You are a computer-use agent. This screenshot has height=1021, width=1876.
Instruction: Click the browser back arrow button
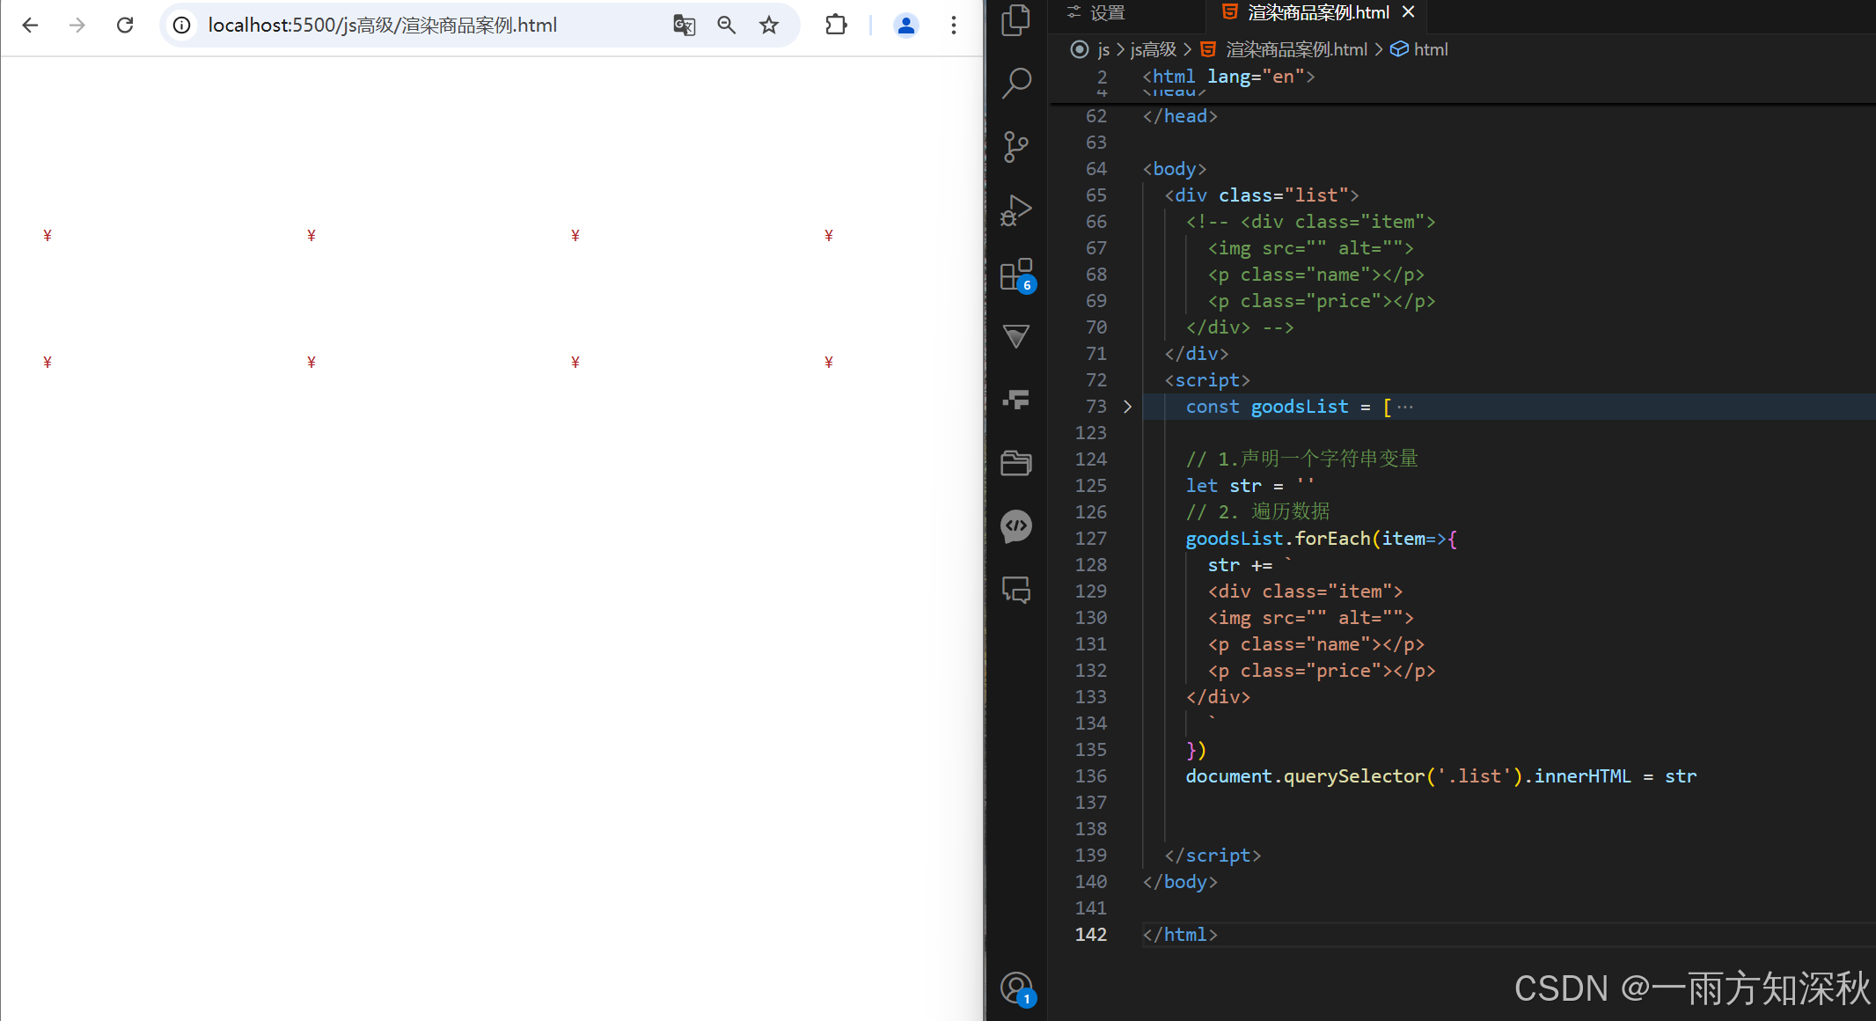pyautogui.click(x=30, y=26)
